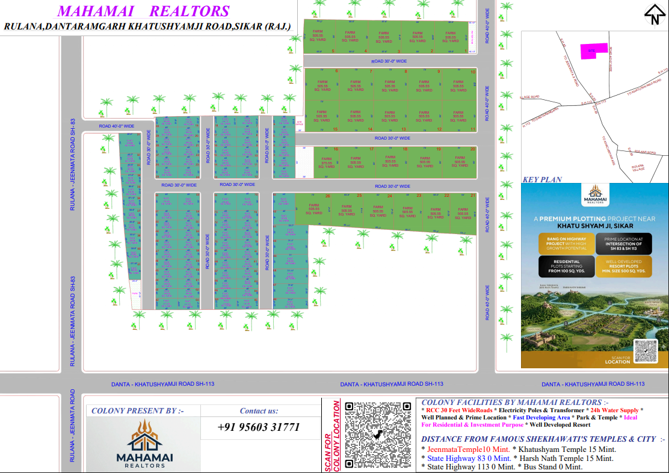
Task: Click the 'KEY PLAN' label
Action: pyautogui.click(x=542, y=180)
